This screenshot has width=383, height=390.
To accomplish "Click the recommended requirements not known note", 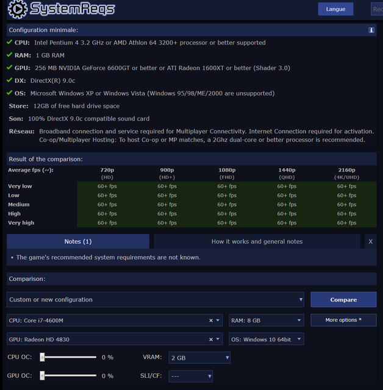I will 109,257.
